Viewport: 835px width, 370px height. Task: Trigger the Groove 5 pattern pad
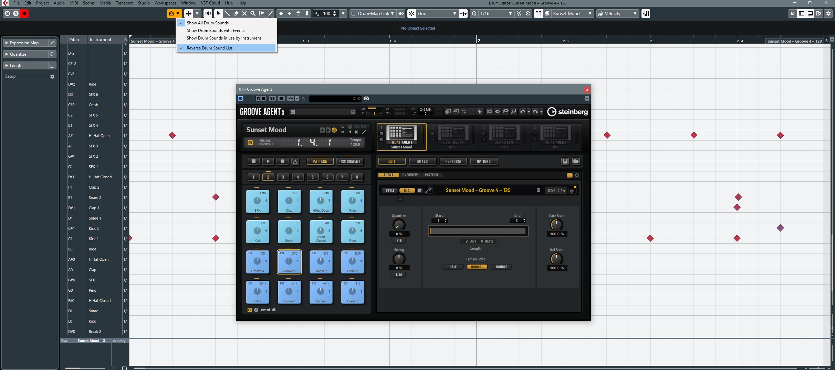[321, 262]
